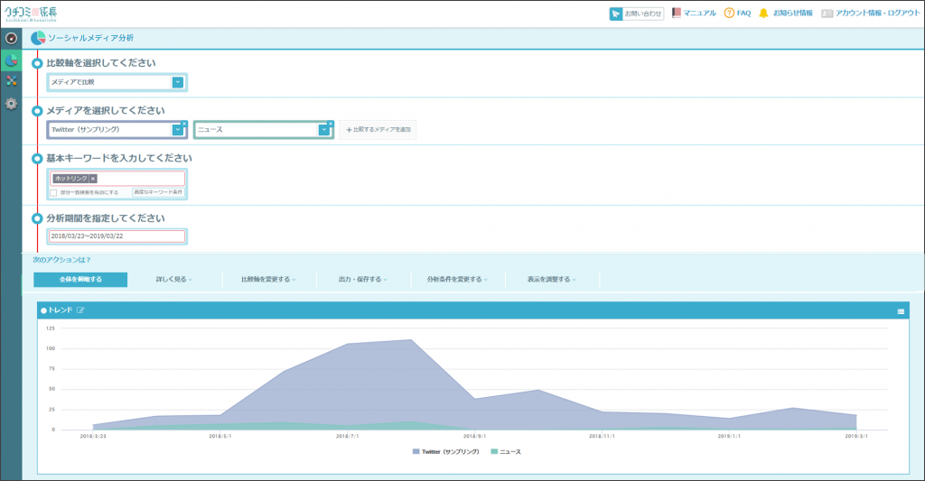Open アカウント情報・ログアウト menu
The image size is (925, 481).
click(877, 13)
